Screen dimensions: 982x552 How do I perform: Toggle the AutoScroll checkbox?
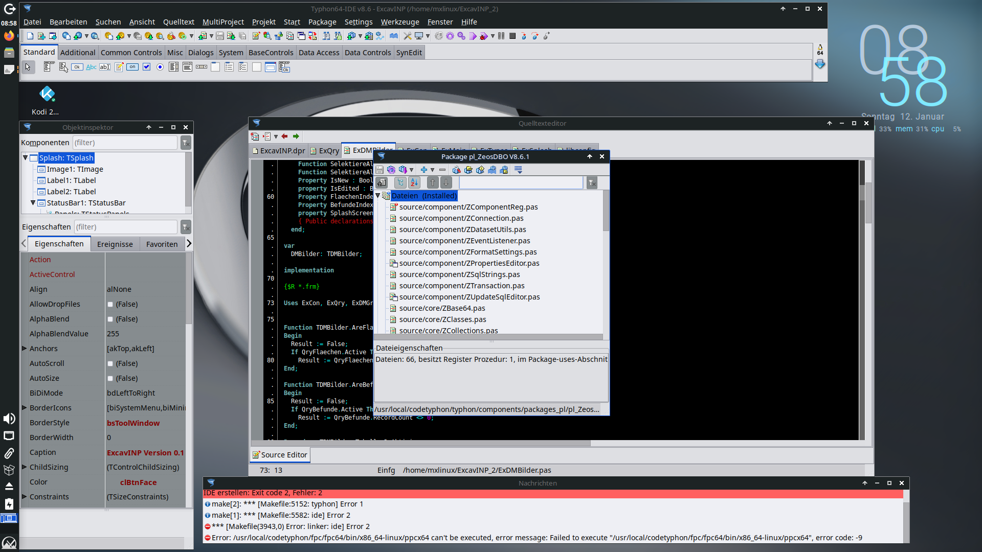110,364
